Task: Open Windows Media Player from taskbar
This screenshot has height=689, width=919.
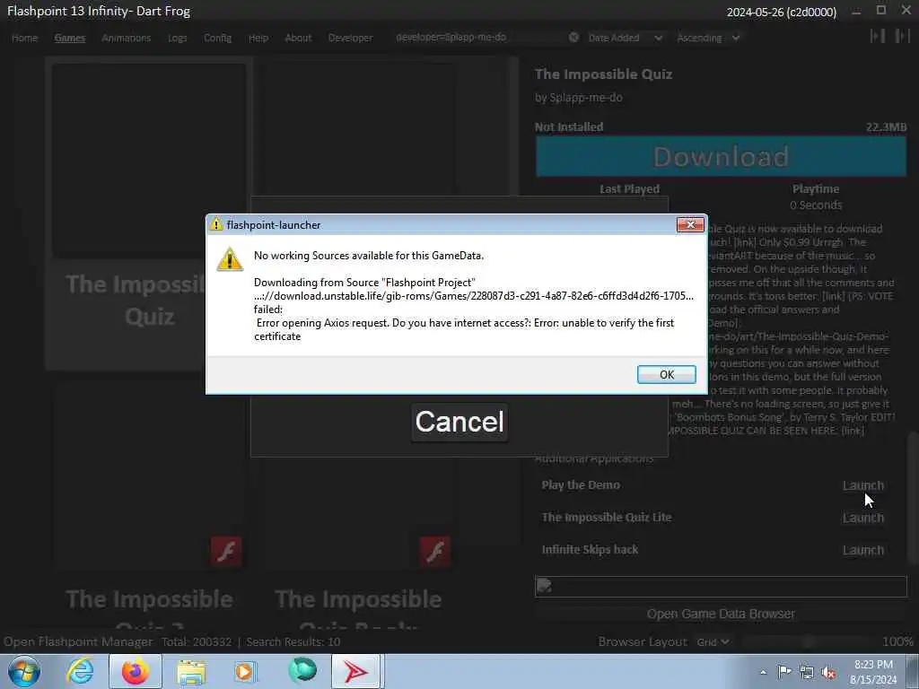Action: pyautogui.click(x=246, y=671)
